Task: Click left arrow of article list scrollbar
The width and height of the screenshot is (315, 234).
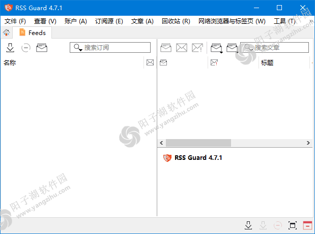Action: (x=161, y=143)
